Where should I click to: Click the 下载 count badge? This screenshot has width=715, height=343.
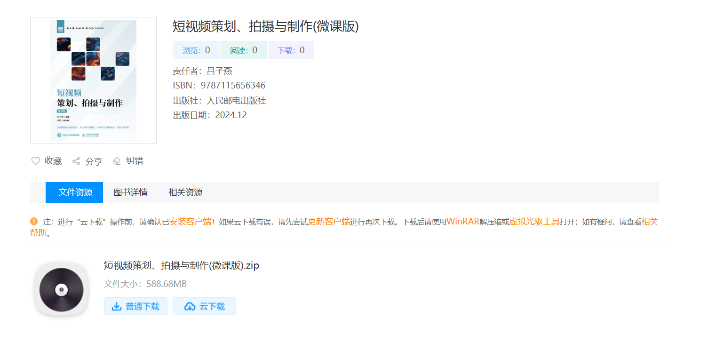[291, 50]
